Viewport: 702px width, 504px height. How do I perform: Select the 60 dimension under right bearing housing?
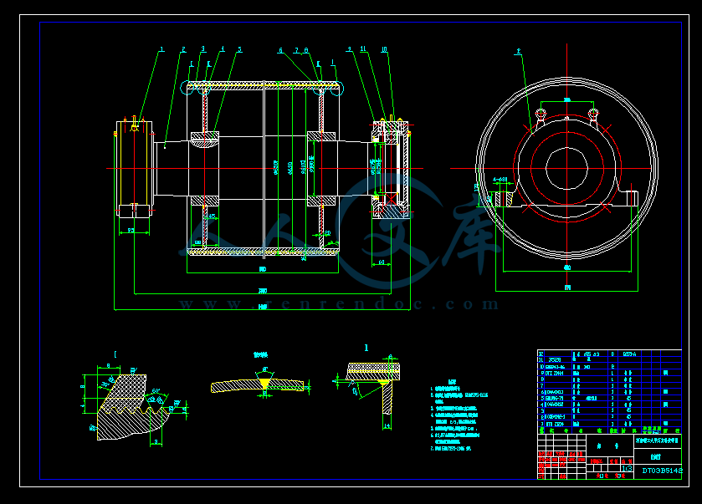(382, 262)
